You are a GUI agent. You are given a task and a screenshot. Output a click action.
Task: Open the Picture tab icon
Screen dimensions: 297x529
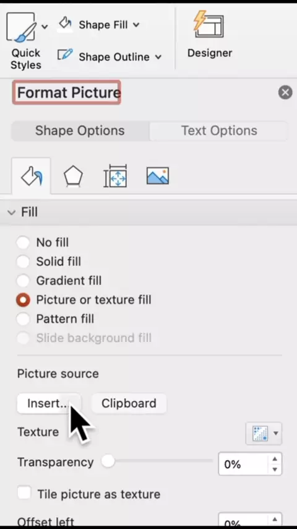coord(157,176)
